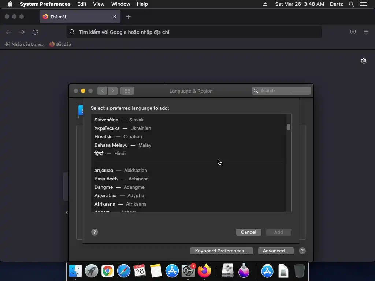Open Keyboard Preferences
375x281 pixels.
tap(222, 251)
